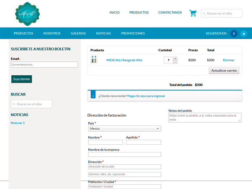Open PRODUCTOS in the blue navigation bar
The image size is (252, 189).
pyautogui.click(x=23, y=33)
